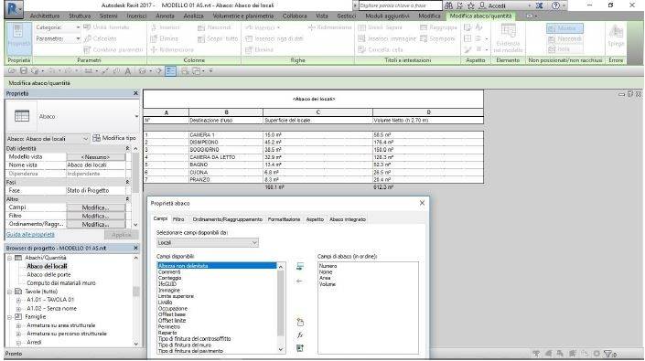The image size is (645, 361).
Task: Click Cancella cella in ribbon
Action: click(x=381, y=49)
